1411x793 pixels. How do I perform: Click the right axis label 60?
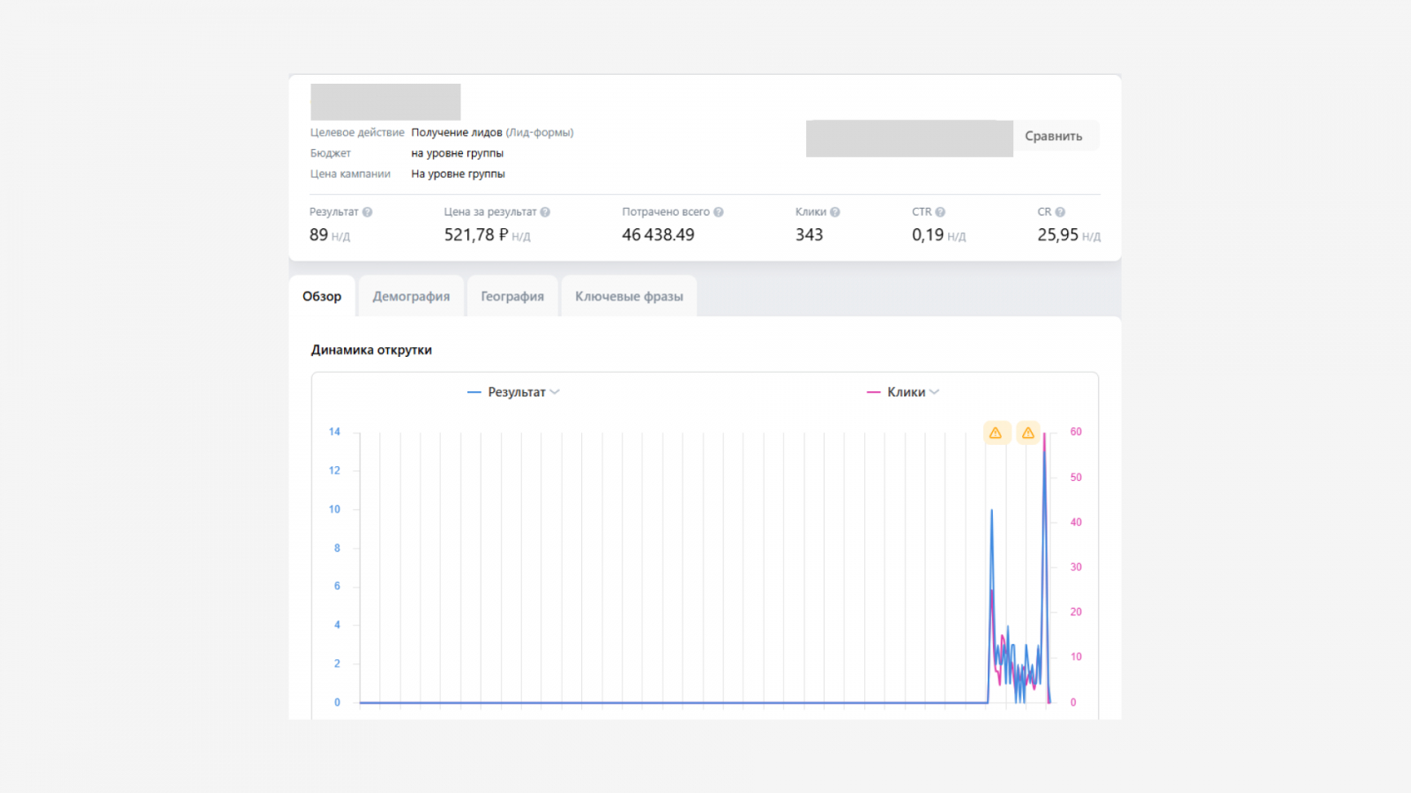click(x=1076, y=432)
